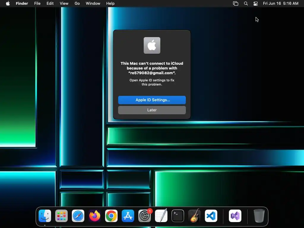Click the Apple logo icon in the dialog

pos(152,45)
